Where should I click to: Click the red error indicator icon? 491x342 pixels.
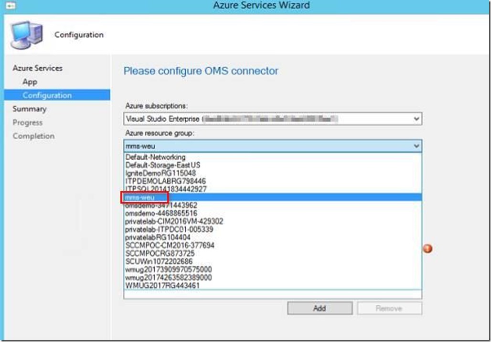[x=427, y=249]
